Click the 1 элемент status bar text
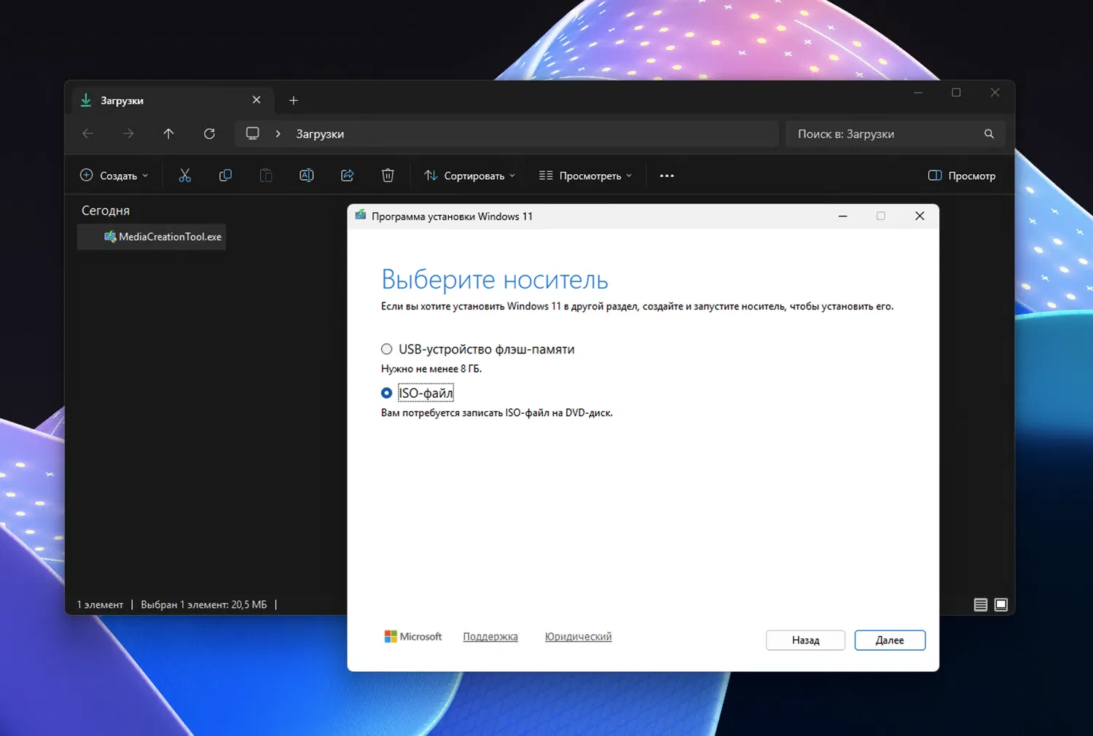 [x=100, y=605]
